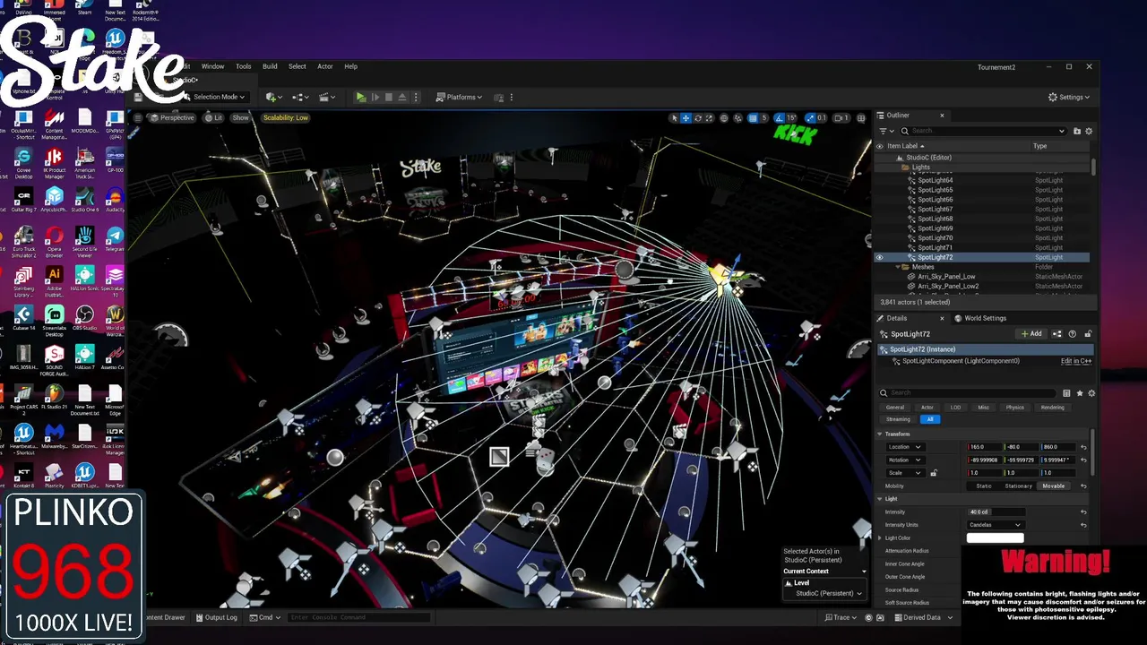This screenshot has height=645, width=1147.
Task: Open the Selection Mode dropdown
Action: pyautogui.click(x=215, y=97)
